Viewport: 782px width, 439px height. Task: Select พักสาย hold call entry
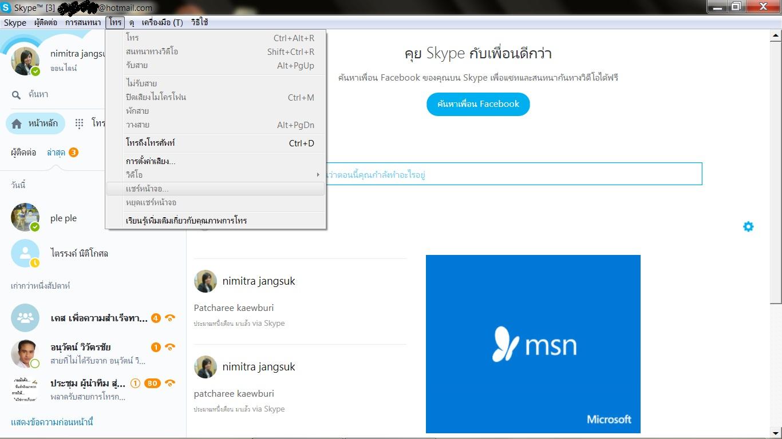(x=216, y=111)
